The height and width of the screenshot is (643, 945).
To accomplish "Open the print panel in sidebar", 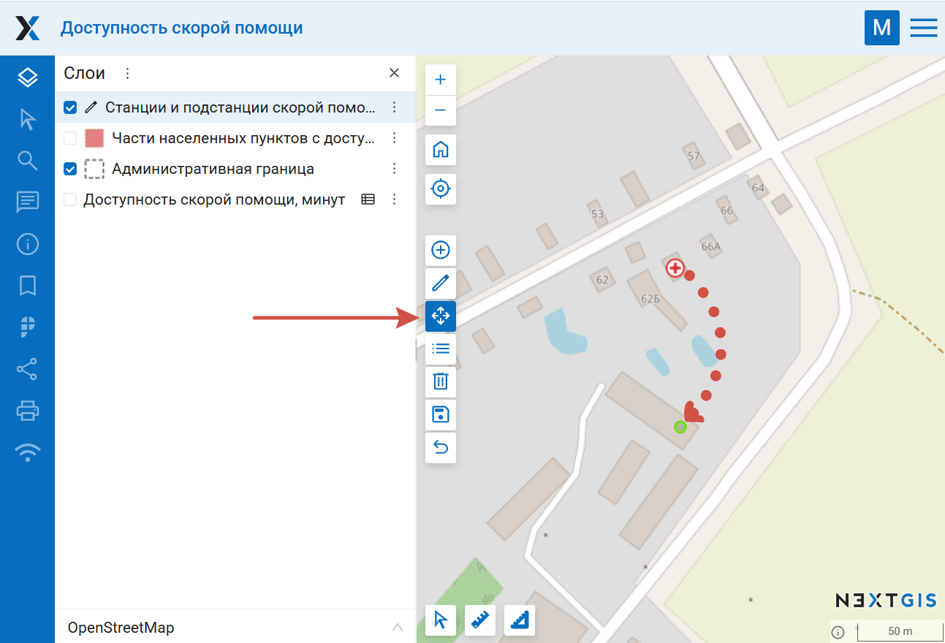I will [27, 411].
